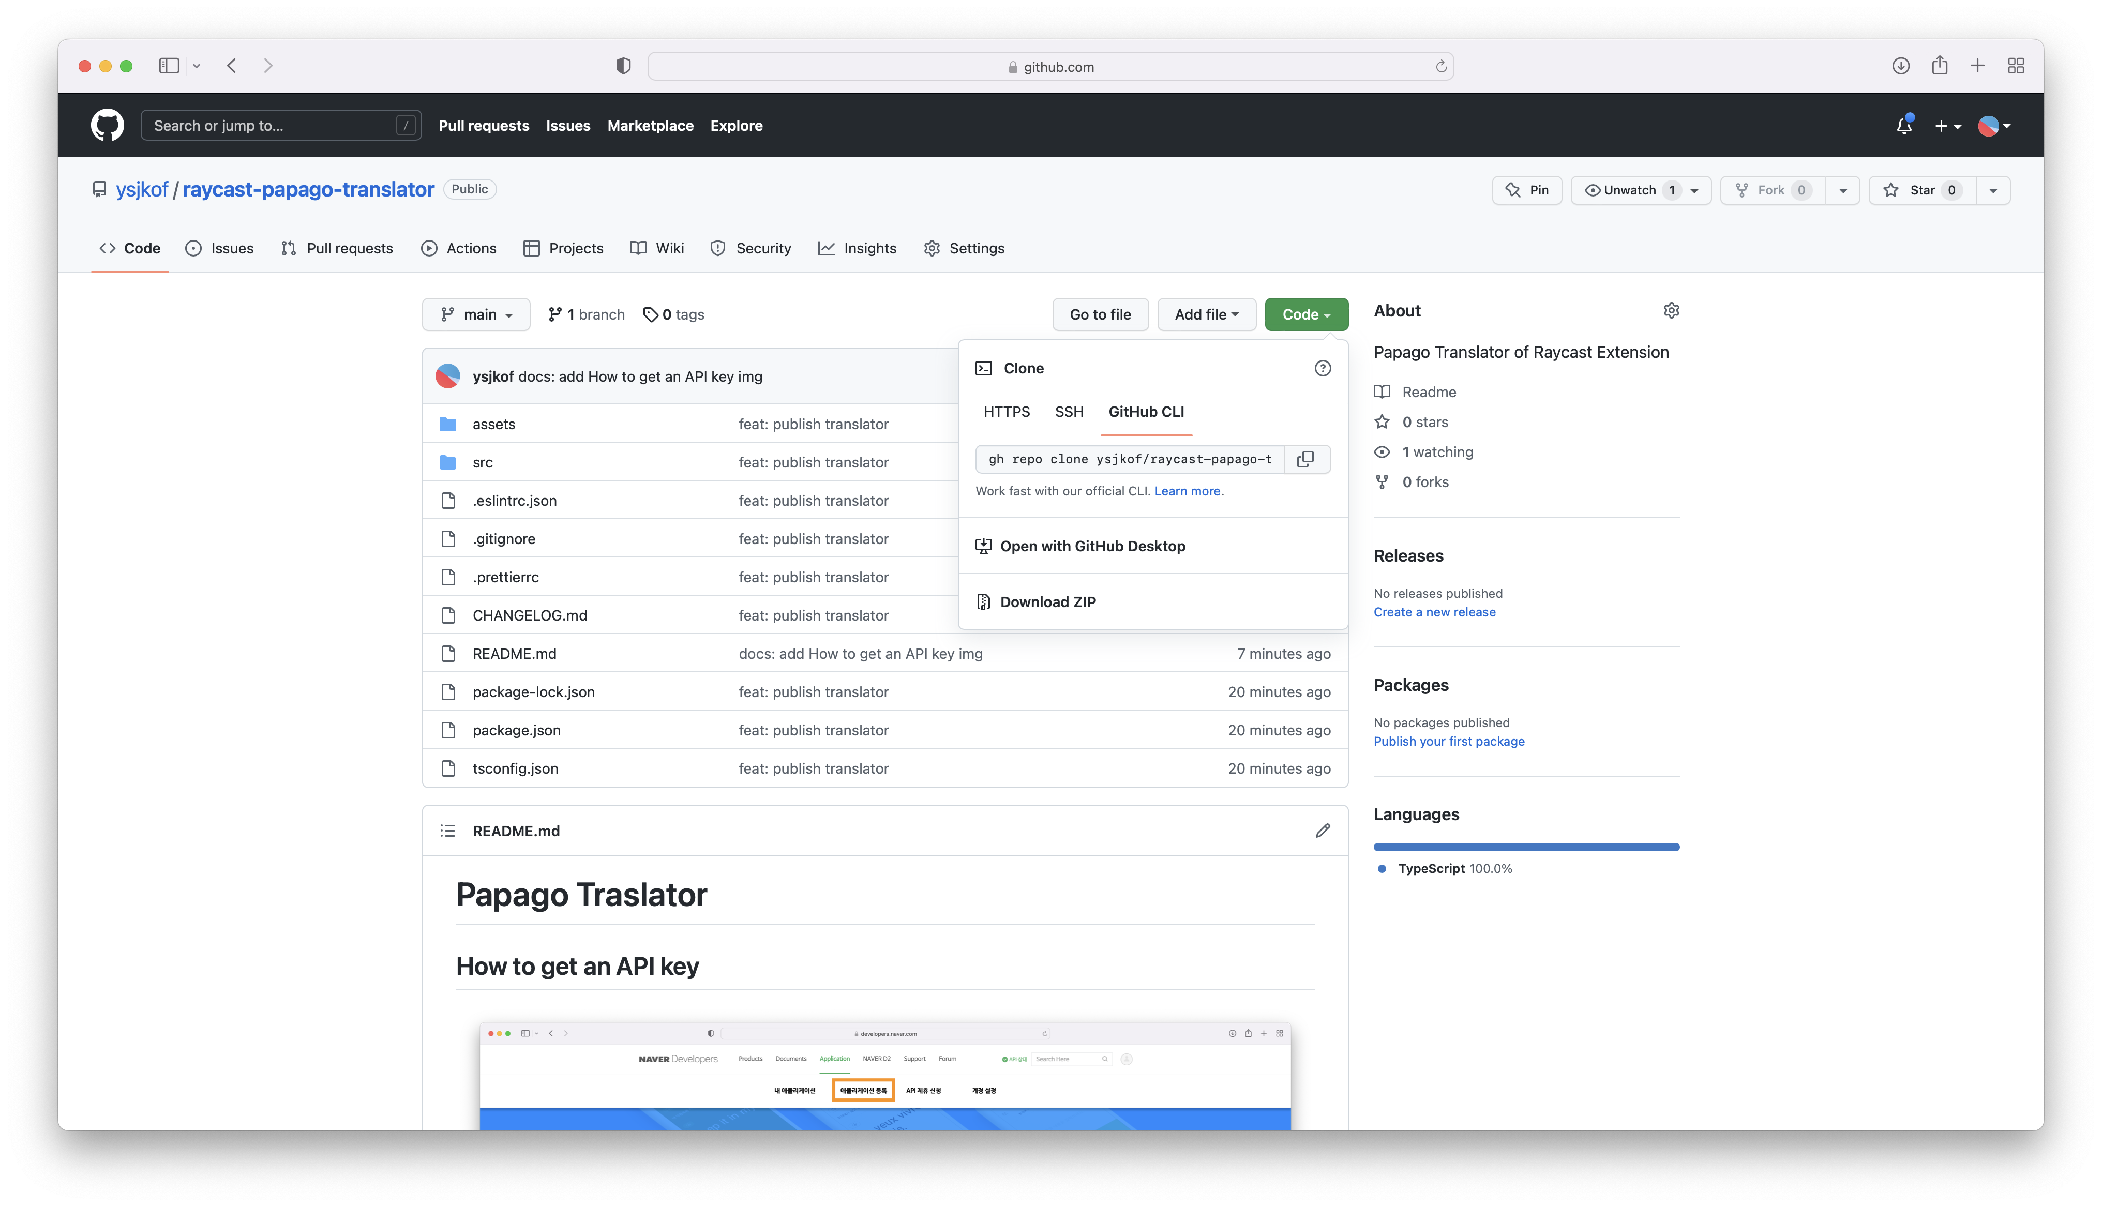The image size is (2102, 1207).
Task: Click the TypeScript language bar
Action: pyautogui.click(x=1526, y=847)
